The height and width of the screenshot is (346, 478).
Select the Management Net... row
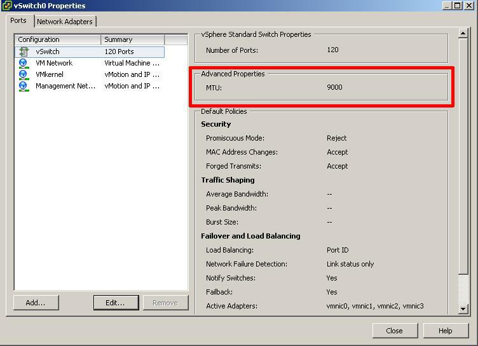pos(90,86)
